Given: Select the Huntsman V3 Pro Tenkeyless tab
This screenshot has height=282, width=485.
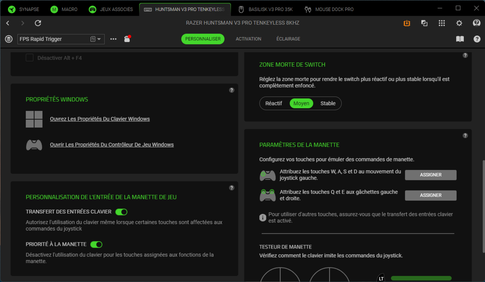Looking at the screenshot, I should click(x=185, y=9).
